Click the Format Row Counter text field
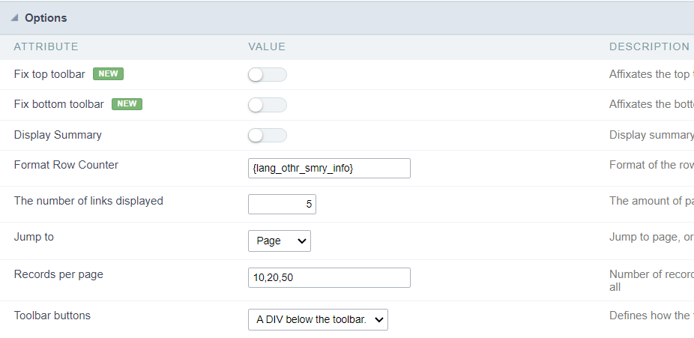Viewport: 694px width, 338px height. click(x=329, y=169)
